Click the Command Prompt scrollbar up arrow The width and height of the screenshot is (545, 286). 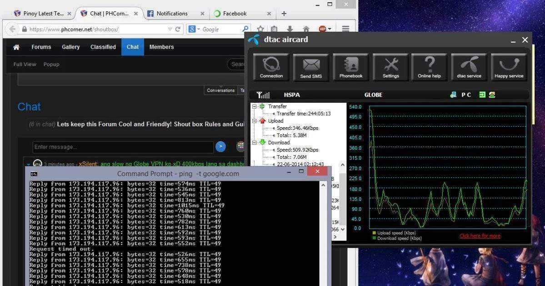[323, 185]
